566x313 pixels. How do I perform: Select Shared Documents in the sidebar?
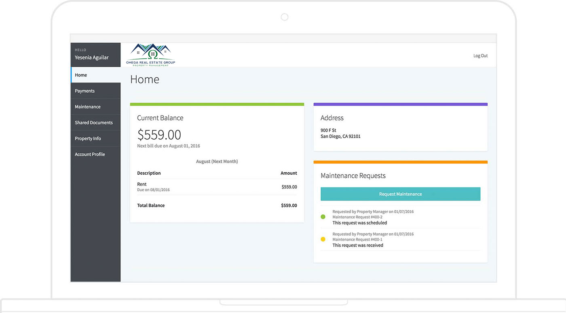tap(96, 123)
